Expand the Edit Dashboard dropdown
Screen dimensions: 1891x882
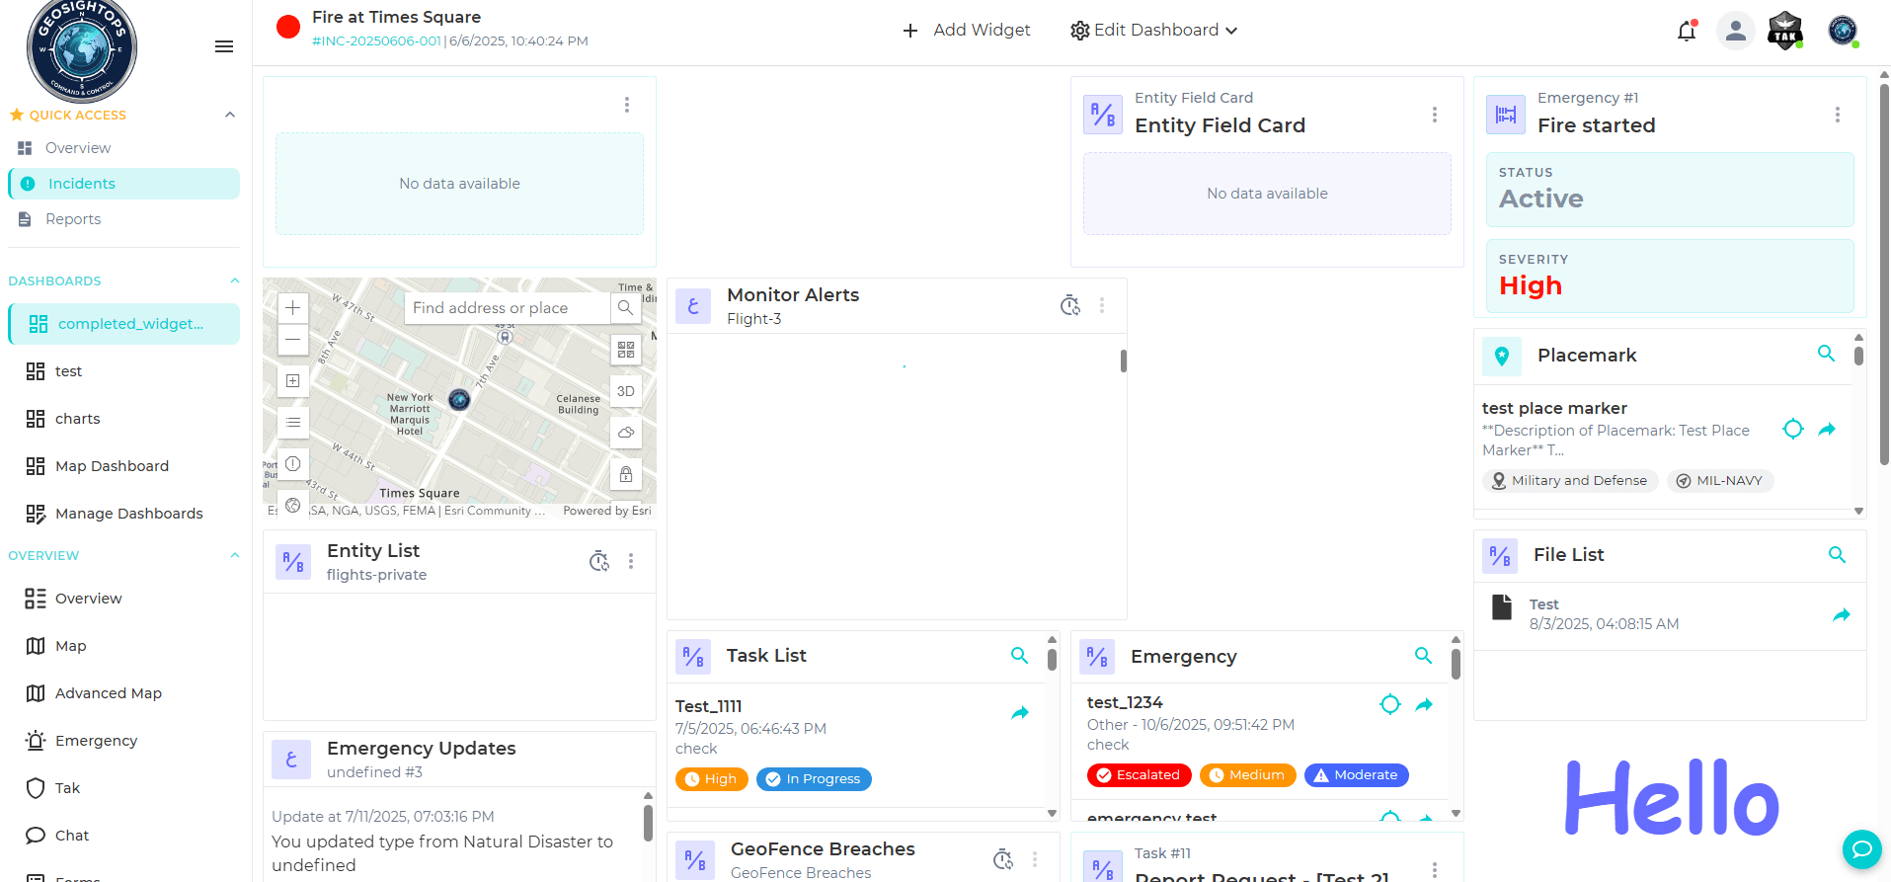(1154, 31)
